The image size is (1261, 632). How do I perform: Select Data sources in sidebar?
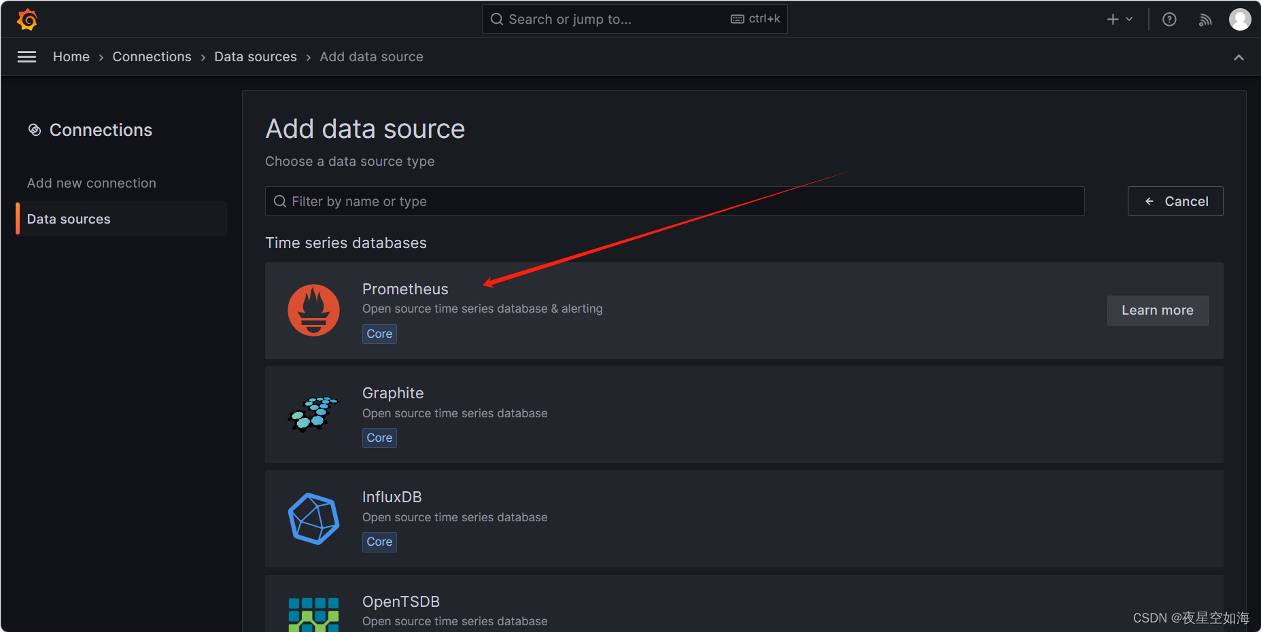69,219
